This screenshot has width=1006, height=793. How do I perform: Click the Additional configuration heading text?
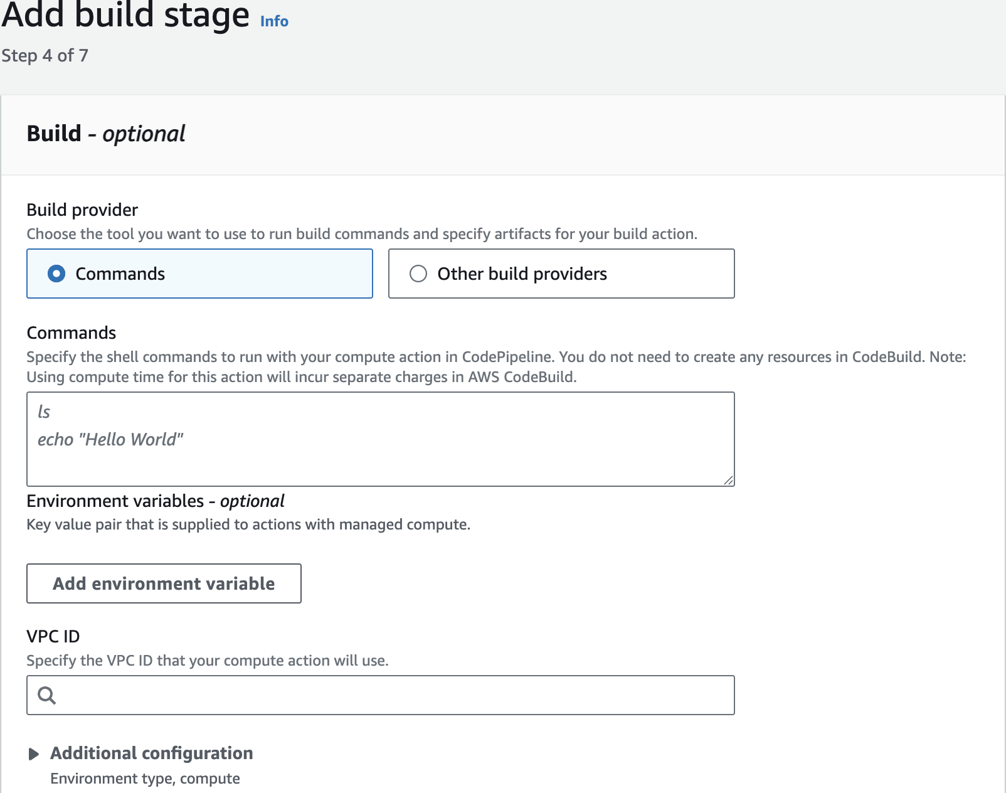click(152, 753)
